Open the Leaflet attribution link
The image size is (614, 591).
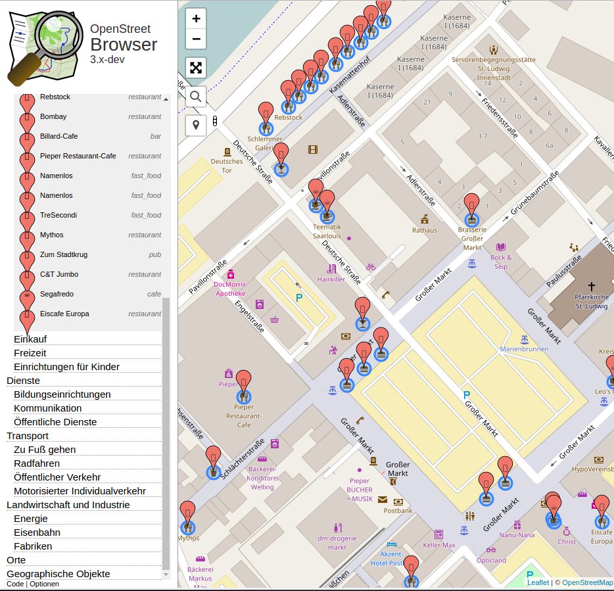(x=538, y=582)
